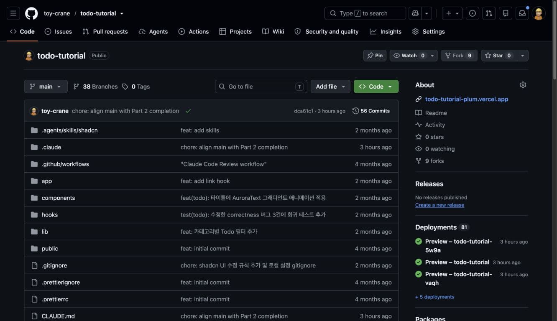Open the components folder
Viewport: 557px width, 321px height.
pos(58,198)
